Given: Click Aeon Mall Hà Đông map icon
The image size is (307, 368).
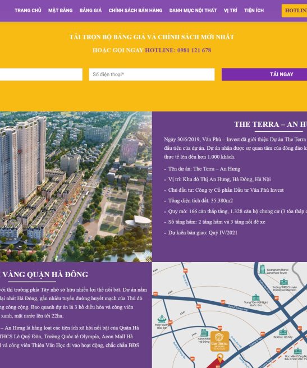Looking at the screenshot, I should click(204, 333).
